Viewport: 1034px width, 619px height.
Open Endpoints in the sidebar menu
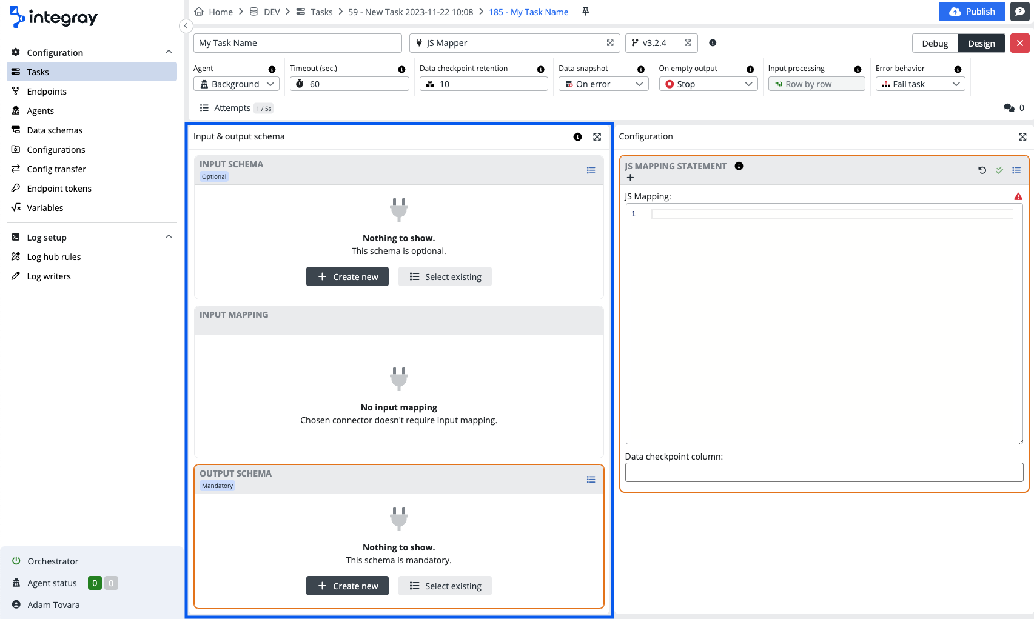click(47, 92)
